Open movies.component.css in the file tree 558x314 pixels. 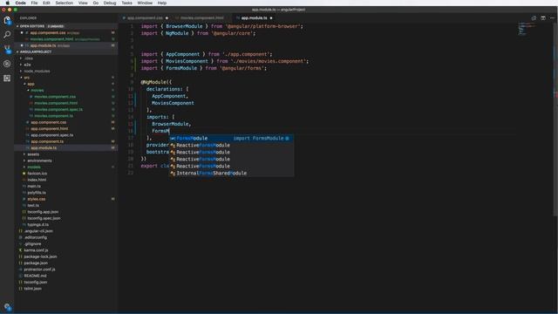coord(55,97)
